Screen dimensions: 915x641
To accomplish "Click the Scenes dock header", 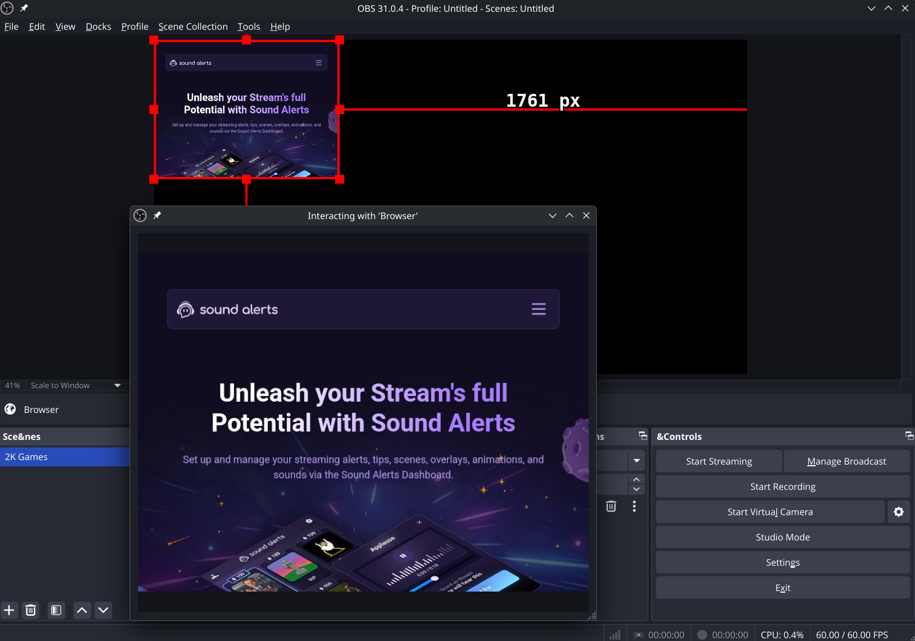I will click(65, 437).
